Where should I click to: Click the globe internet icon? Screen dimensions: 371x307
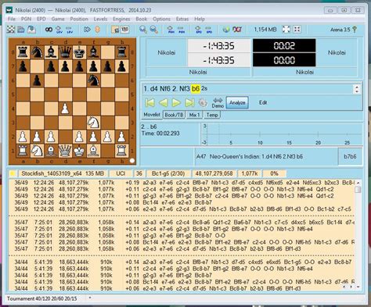[226, 30]
